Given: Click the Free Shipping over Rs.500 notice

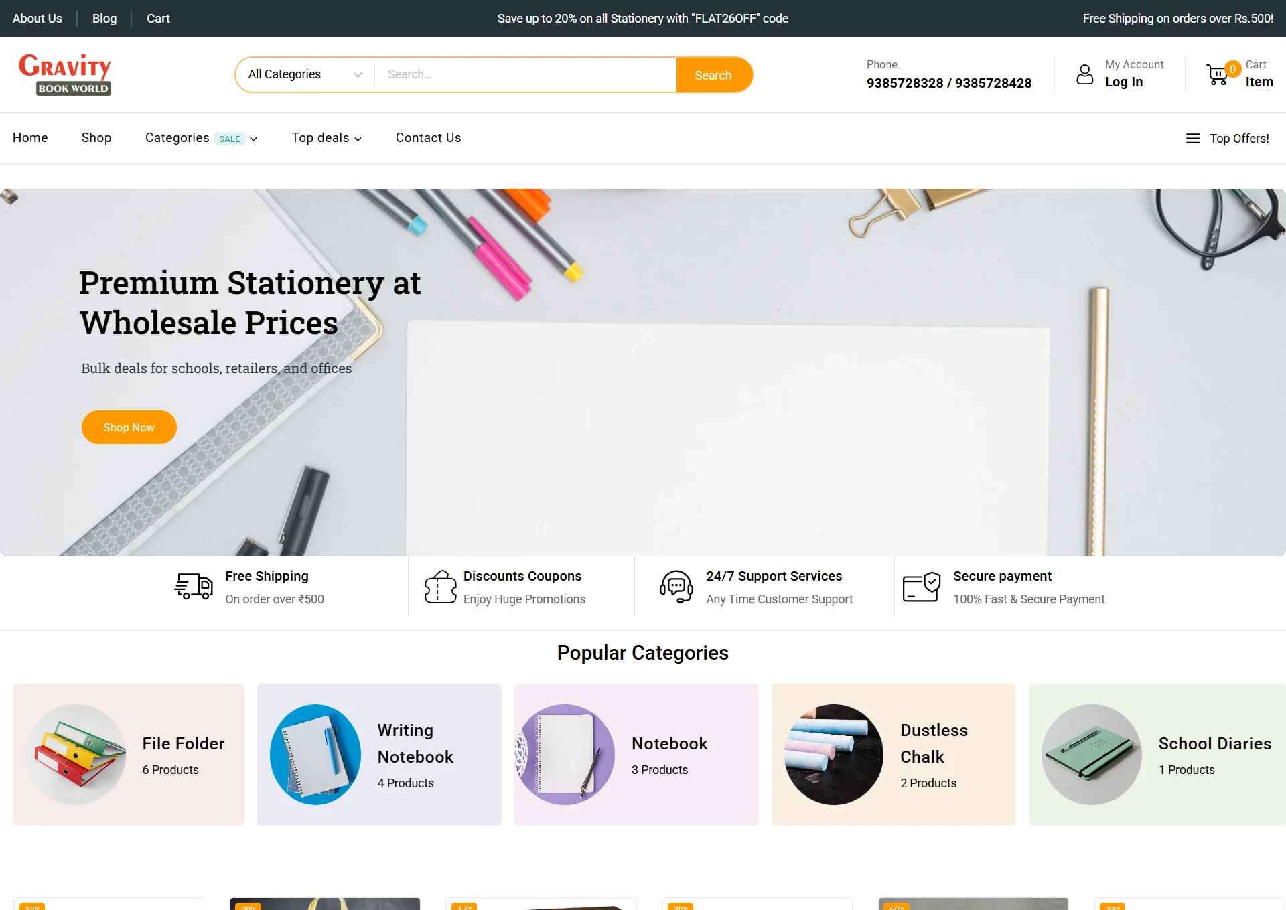Looking at the screenshot, I should coord(1178,19).
